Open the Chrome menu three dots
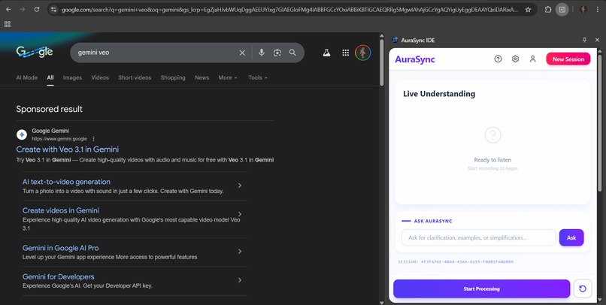Screen dimensions: 606x305 pyautogui.click(x=598, y=10)
